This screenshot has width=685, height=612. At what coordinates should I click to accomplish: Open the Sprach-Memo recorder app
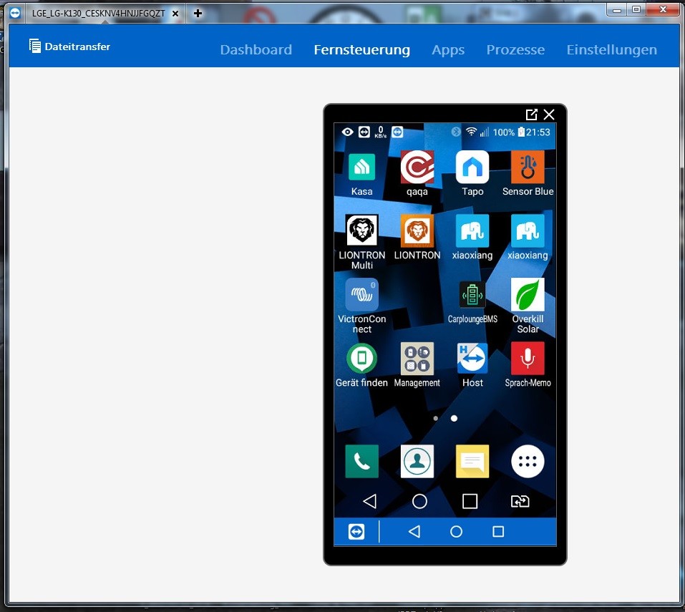528,358
